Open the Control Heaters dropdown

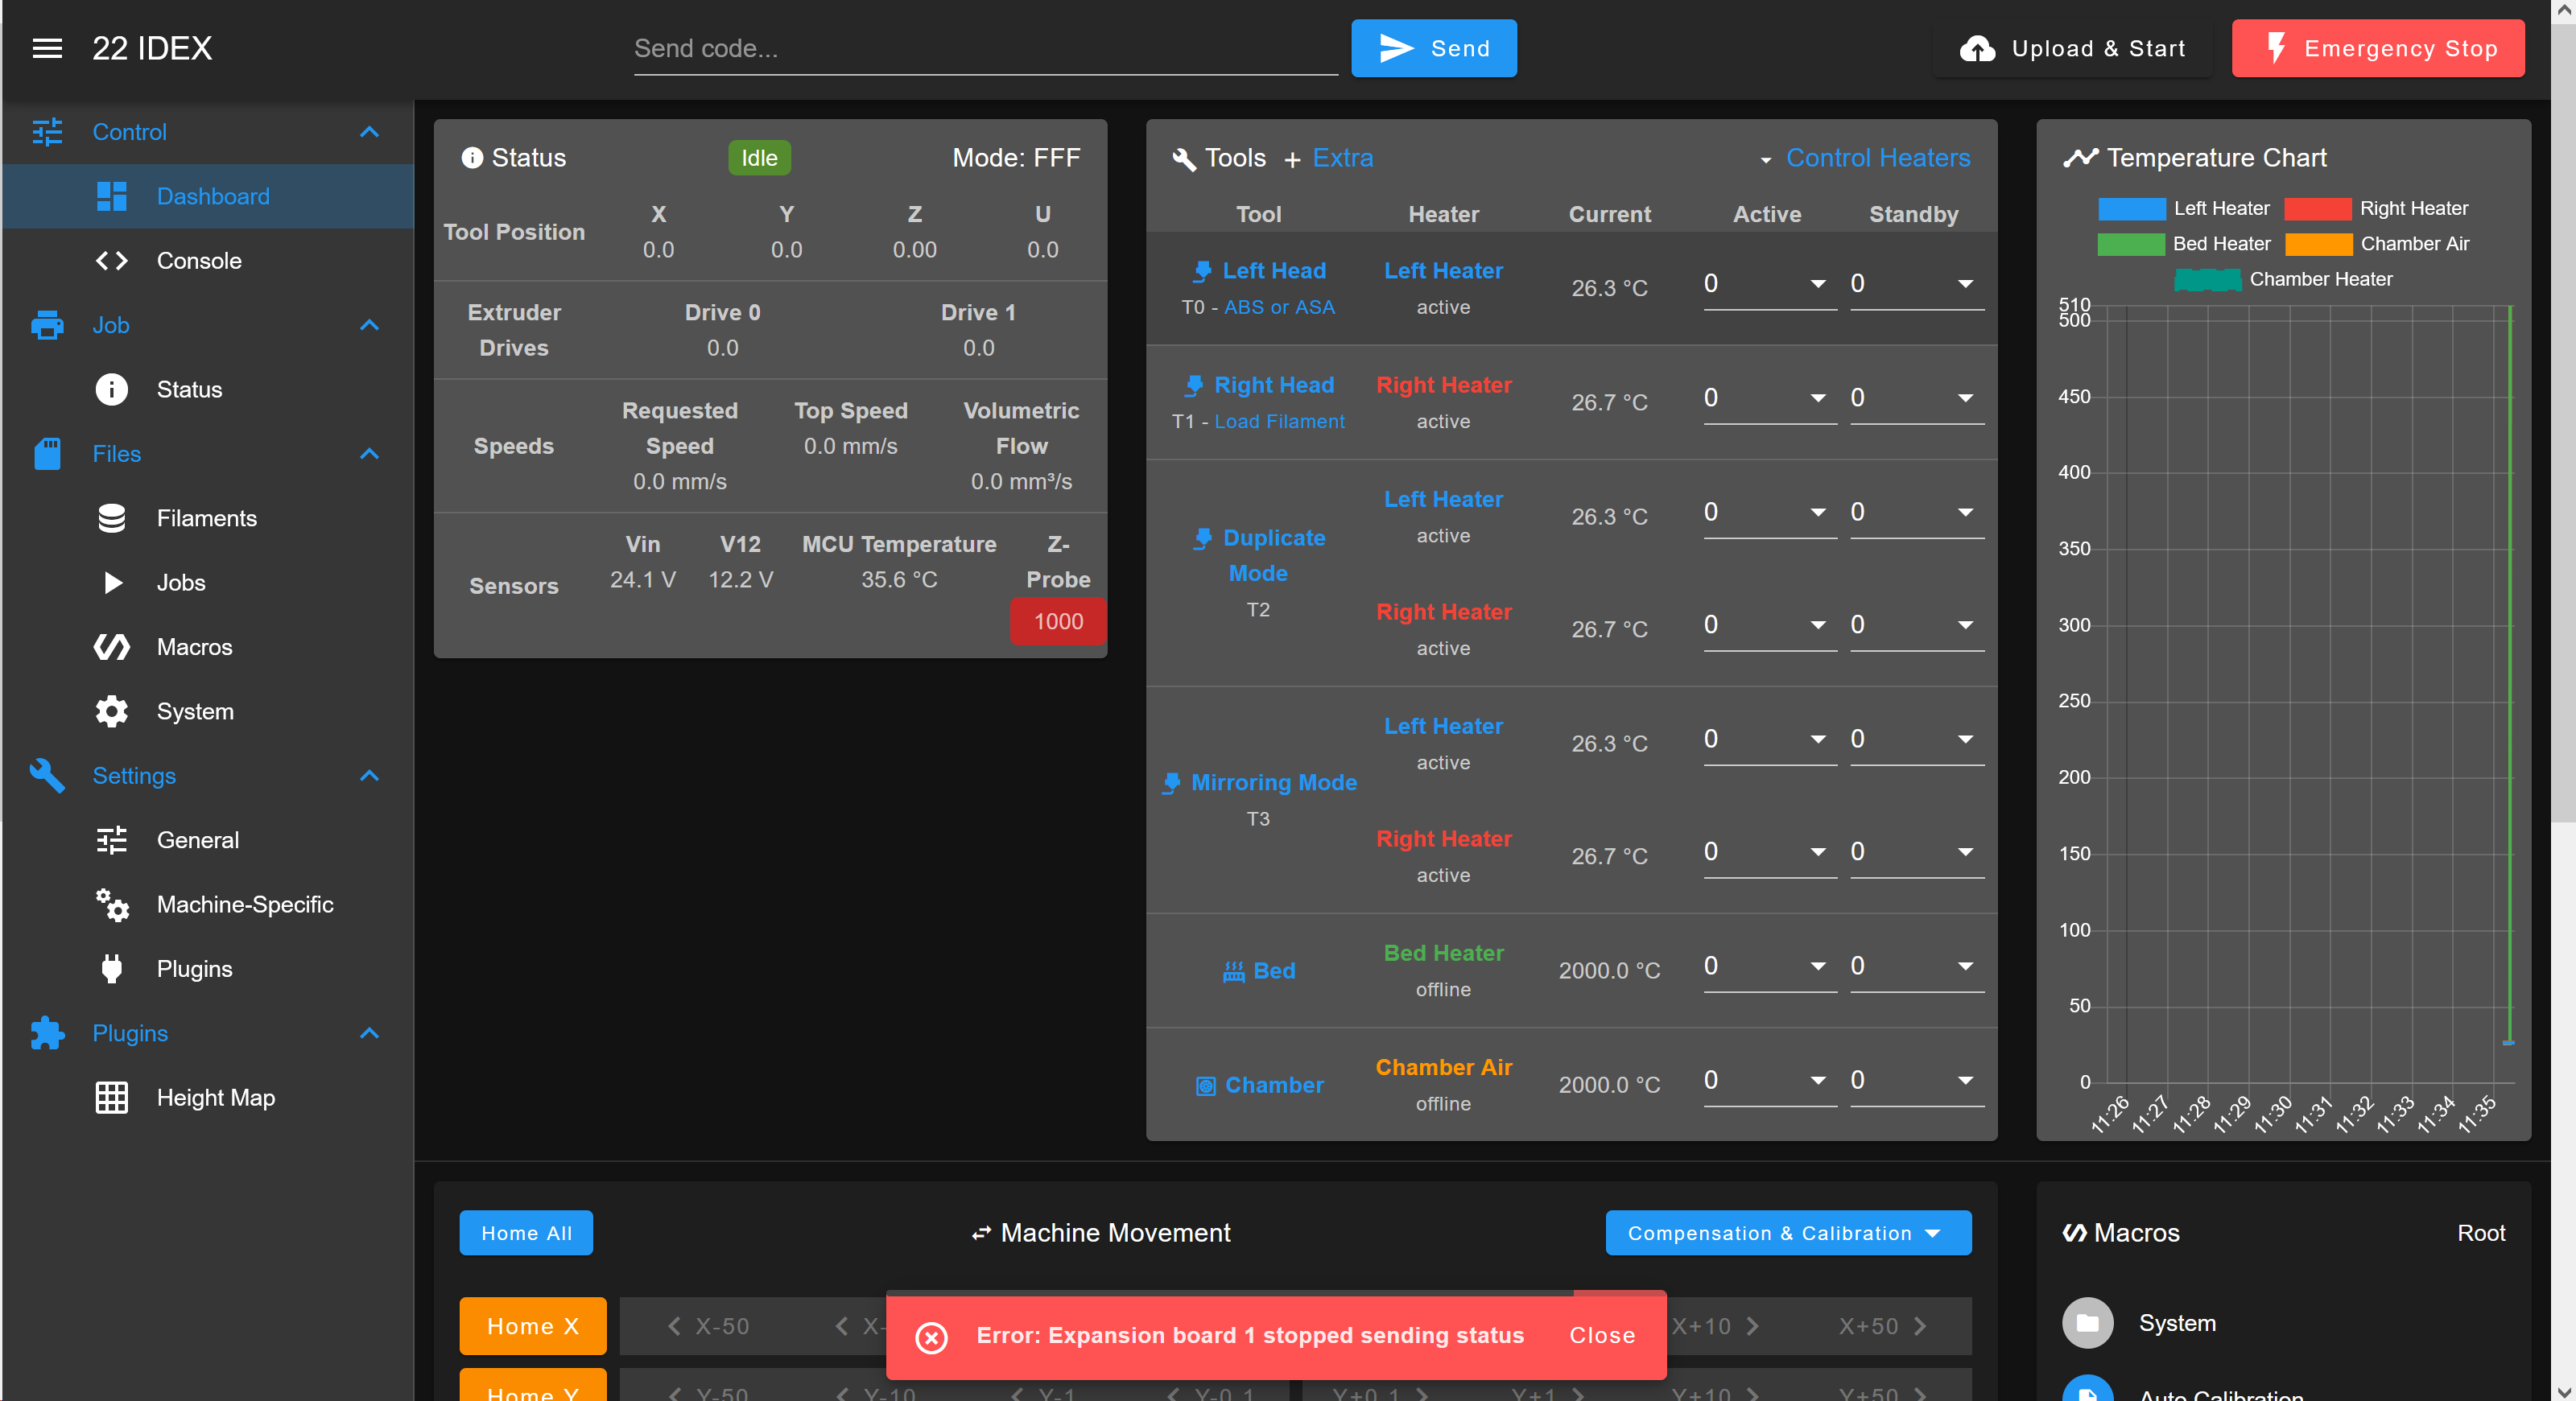coord(1865,158)
